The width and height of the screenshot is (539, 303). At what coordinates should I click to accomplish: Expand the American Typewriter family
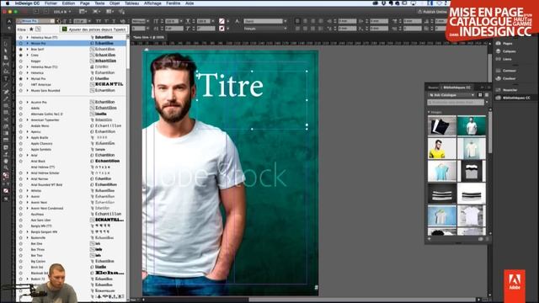point(28,120)
